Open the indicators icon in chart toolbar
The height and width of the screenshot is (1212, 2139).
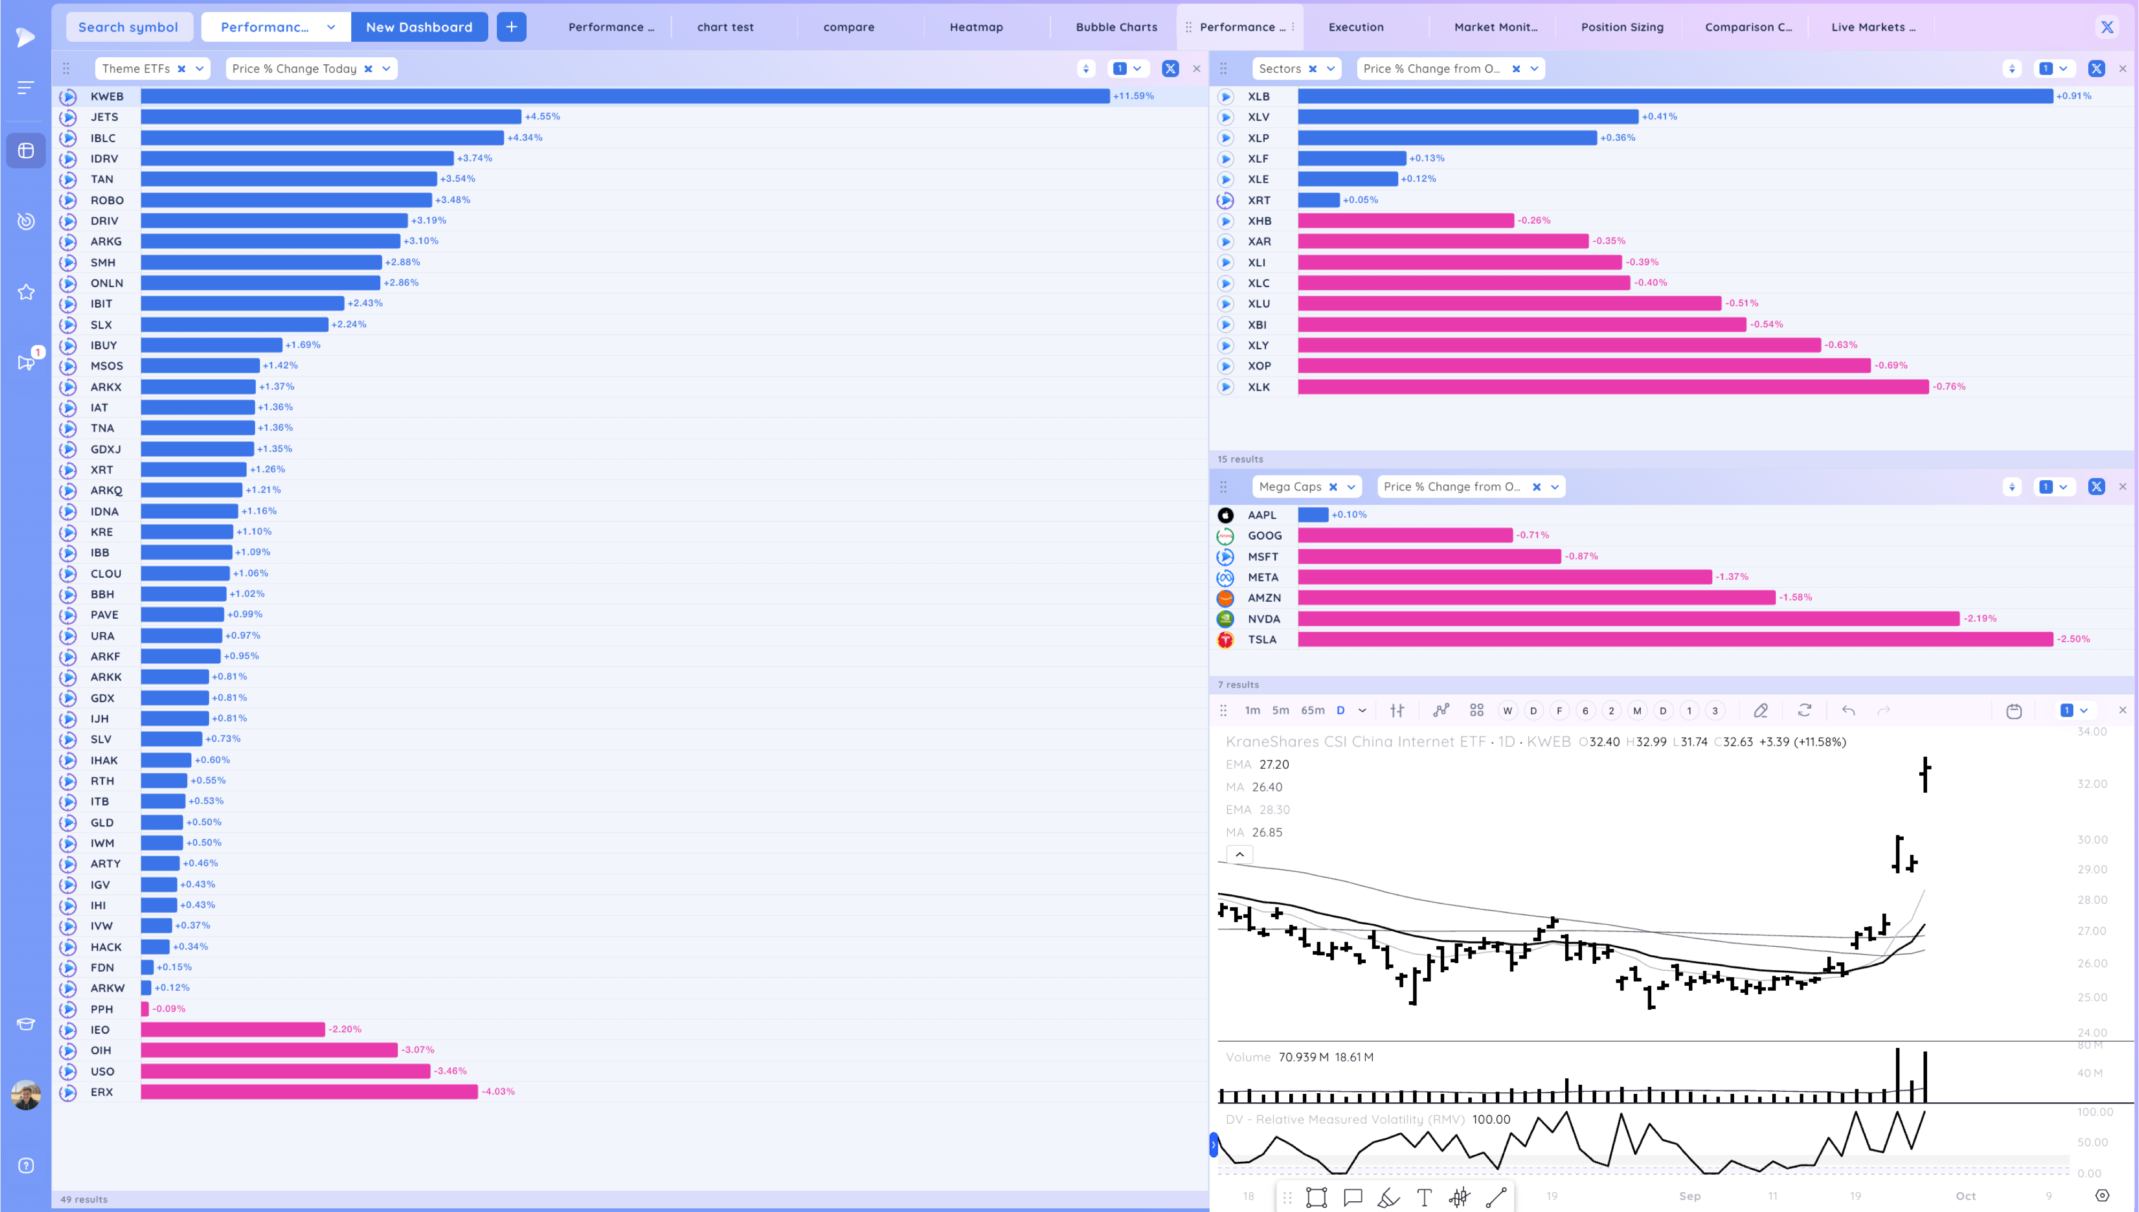pyautogui.click(x=1441, y=710)
